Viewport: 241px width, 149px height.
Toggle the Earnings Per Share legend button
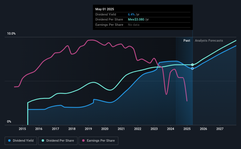98,141
